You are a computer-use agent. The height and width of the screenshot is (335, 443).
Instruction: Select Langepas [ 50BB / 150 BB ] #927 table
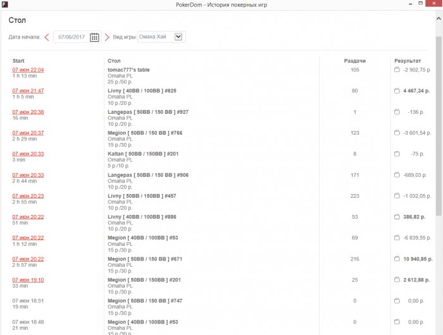pos(148,112)
